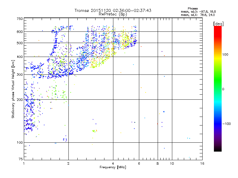Click the '4' frequency axis tick label
Screen dimensions: 238x178
[x=113, y=163]
